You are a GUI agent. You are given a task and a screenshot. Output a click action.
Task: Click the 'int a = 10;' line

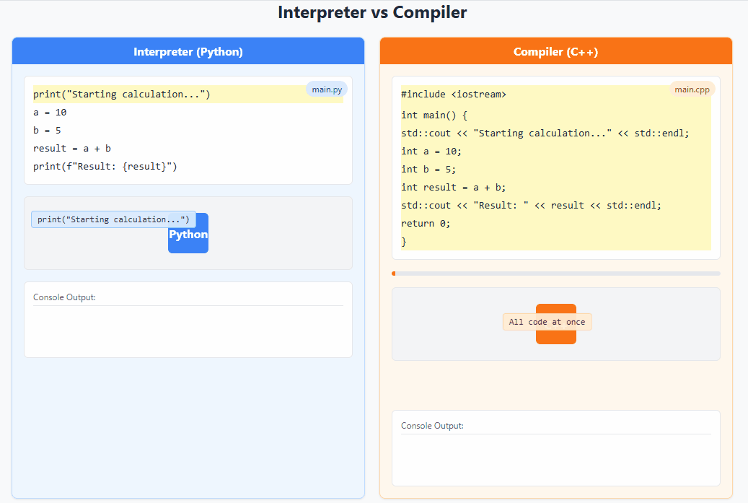tap(555, 152)
